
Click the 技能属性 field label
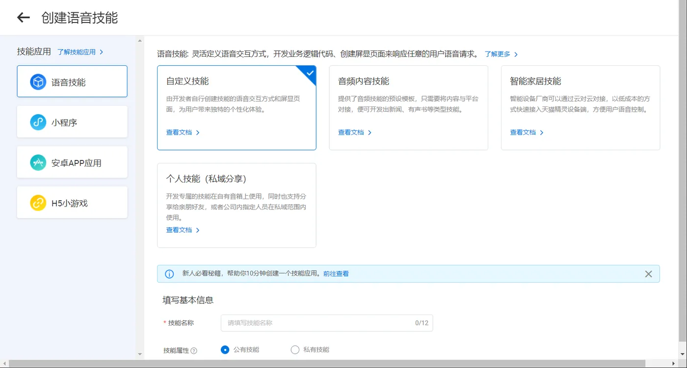click(x=176, y=351)
